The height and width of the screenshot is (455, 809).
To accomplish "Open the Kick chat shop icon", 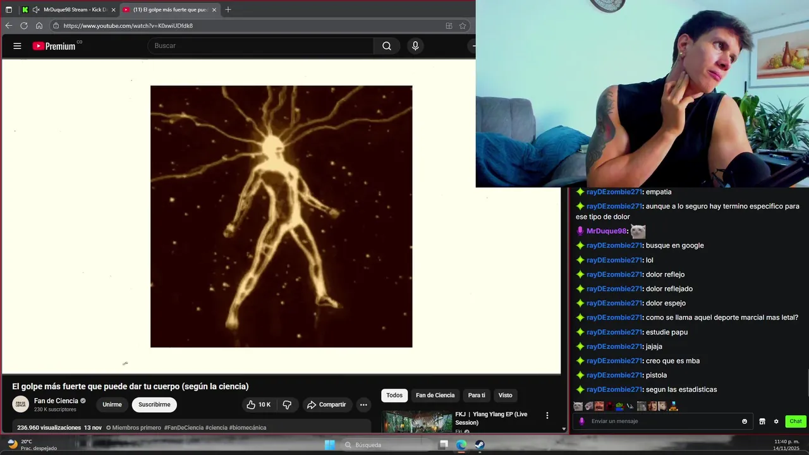I will (762, 422).
